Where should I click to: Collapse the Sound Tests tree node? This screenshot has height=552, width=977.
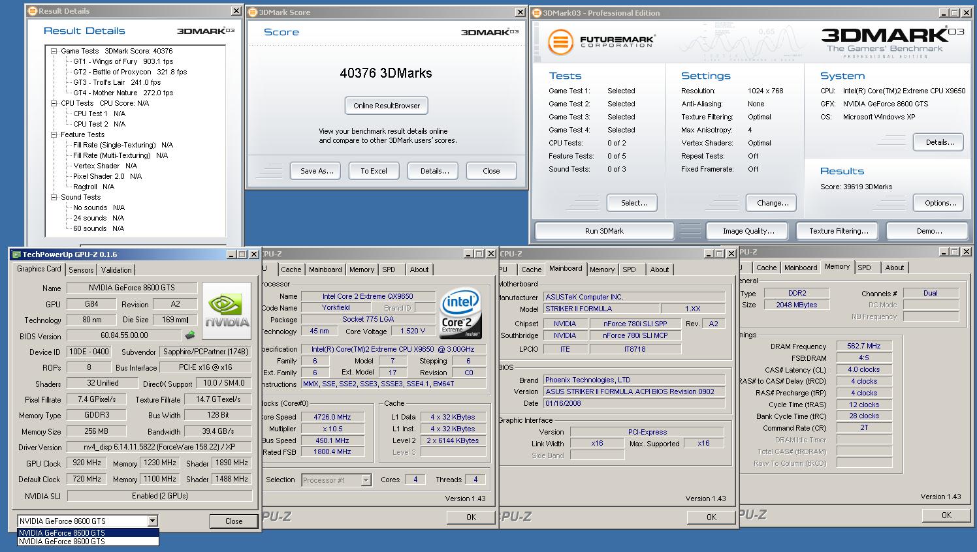click(54, 197)
